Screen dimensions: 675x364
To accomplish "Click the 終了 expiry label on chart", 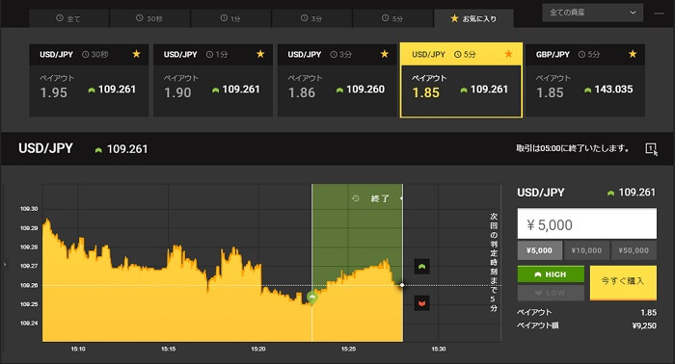I will point(380,198).
